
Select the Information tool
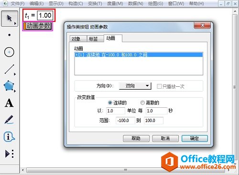[x=9, y=137]
